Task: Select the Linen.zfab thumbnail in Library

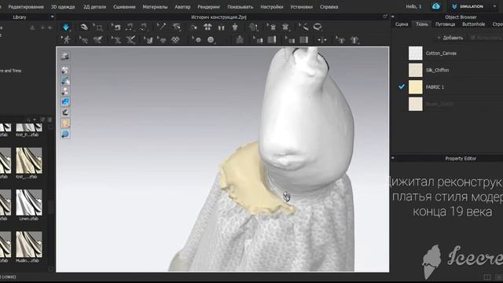Action: tap(29, 203)
